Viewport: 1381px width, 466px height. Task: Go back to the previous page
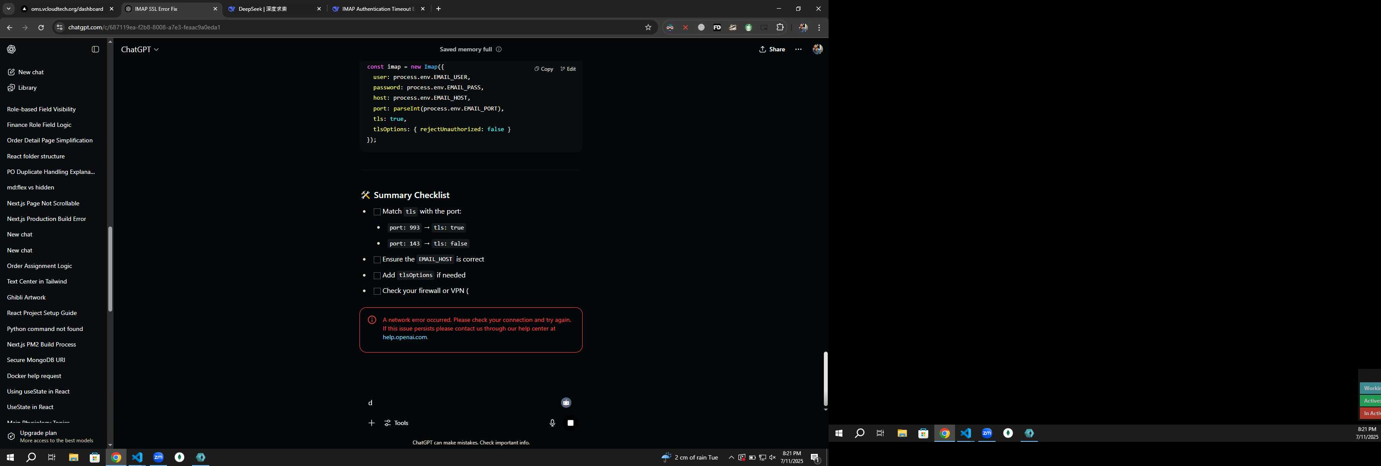pos(9,27)
